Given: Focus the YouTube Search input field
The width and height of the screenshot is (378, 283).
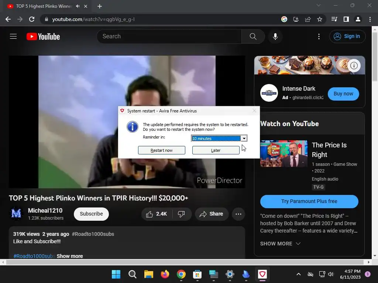Looking at the screenshot, I should 169,36.
